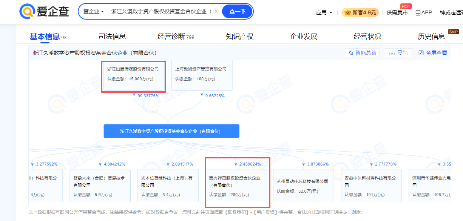Click the download icon in 导出 button
The height and width of the screenshot is (221, 463).
pos(392,53)
